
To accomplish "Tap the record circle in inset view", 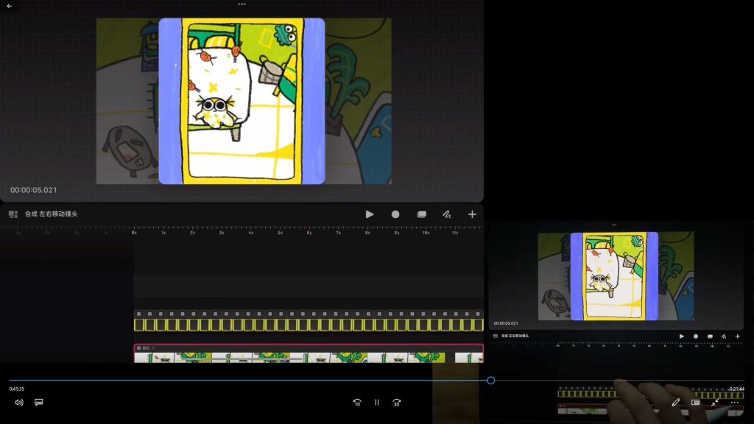I will coord(695,336).
